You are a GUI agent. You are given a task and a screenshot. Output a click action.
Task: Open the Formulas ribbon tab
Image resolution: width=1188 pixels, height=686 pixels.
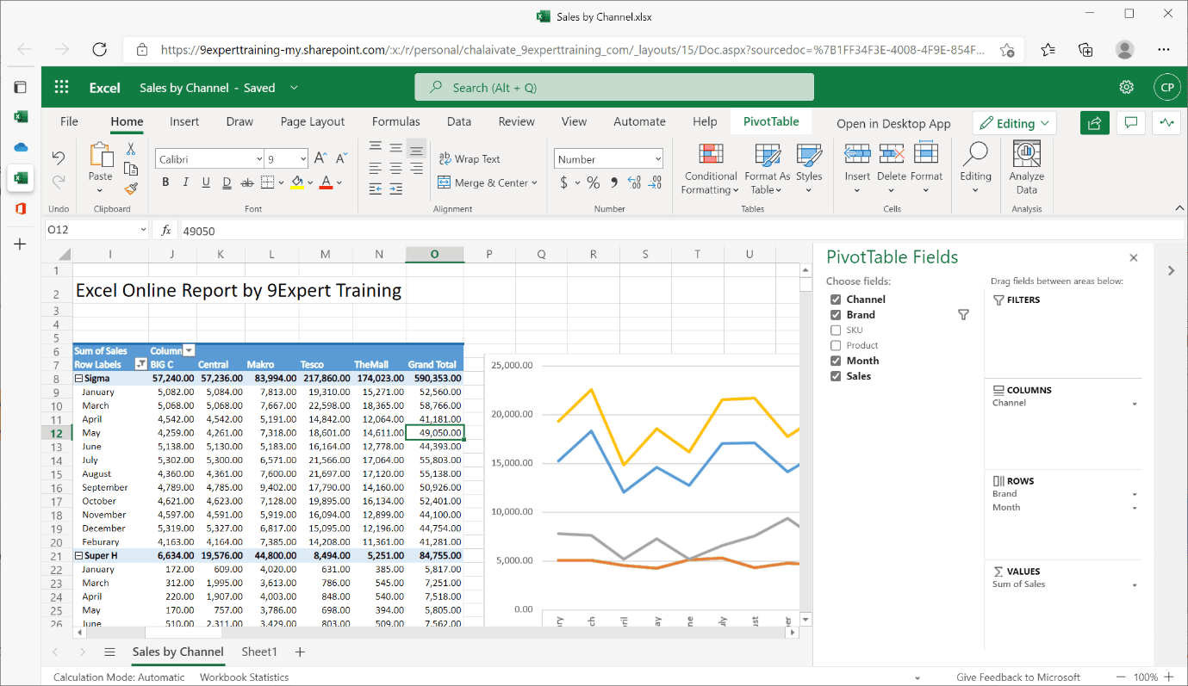point(395,121)
